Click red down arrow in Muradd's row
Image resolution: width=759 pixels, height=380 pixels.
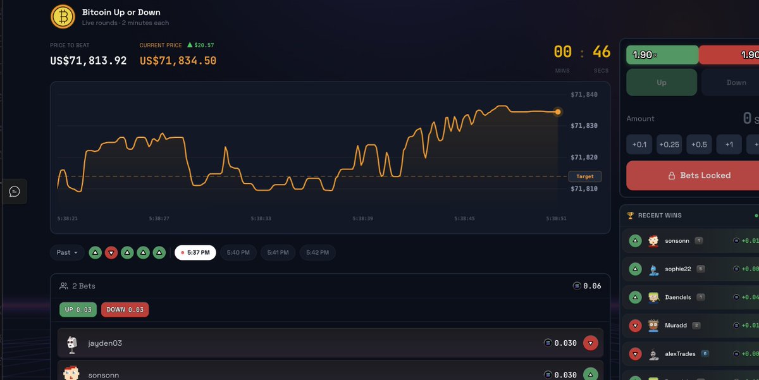point(636,326)
